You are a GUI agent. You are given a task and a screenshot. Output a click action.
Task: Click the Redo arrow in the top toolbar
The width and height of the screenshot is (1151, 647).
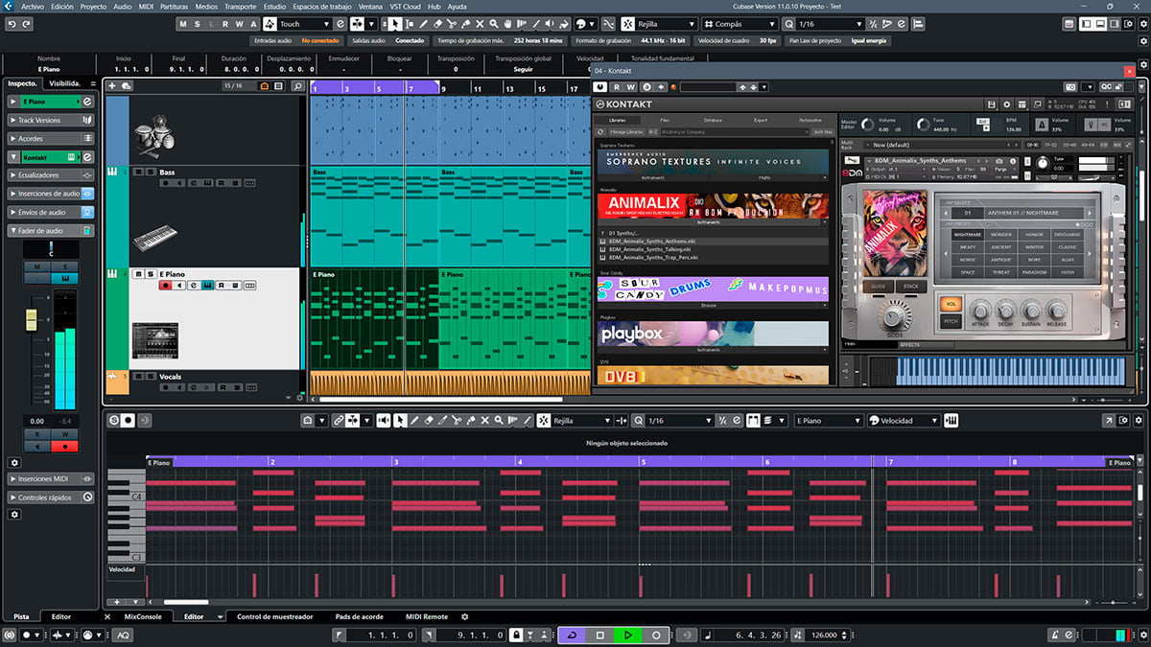click(x=25, y=23)
